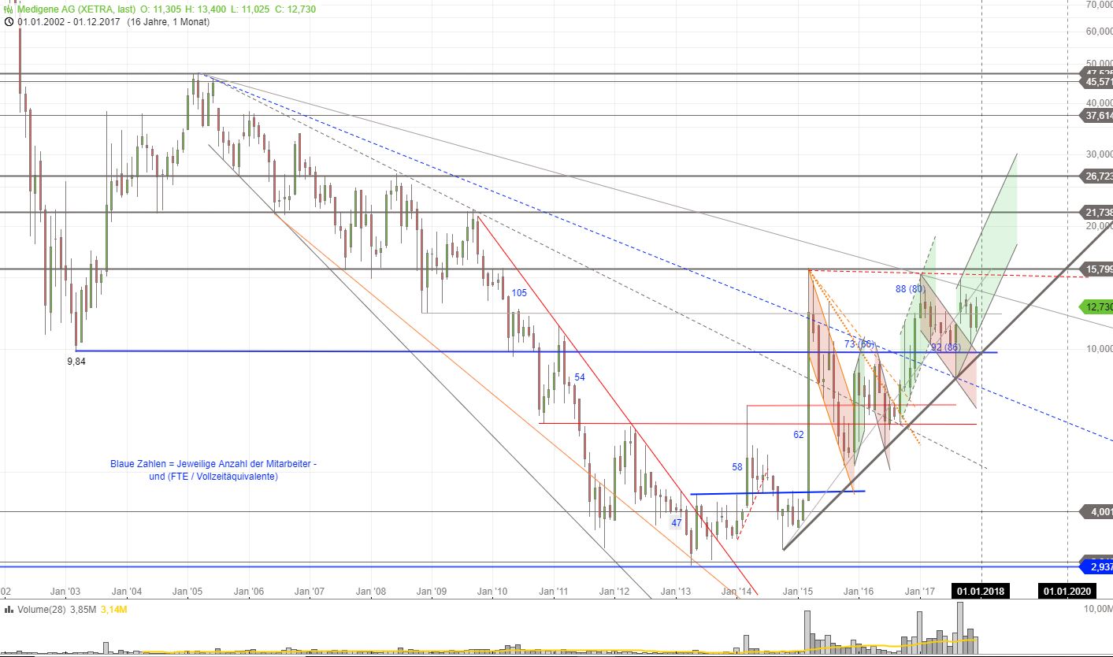The height and width of the screenshot is (657, 1113).
Task: Click the clock icon next to the date range
Action: 9,22
